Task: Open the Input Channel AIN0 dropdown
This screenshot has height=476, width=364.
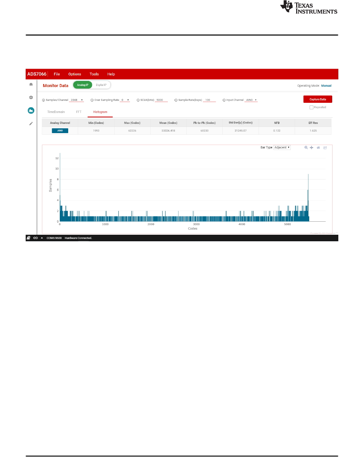Action: (251, 100)
